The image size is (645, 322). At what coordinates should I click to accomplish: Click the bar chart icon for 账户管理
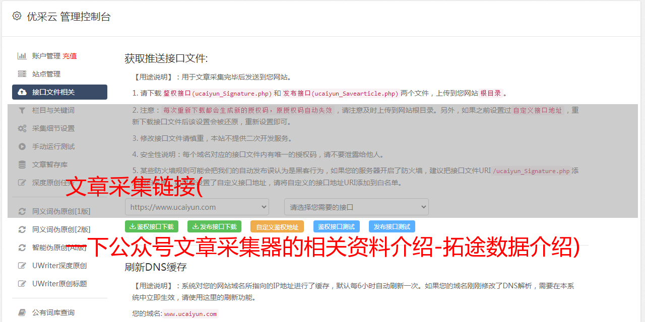[22, 56]
